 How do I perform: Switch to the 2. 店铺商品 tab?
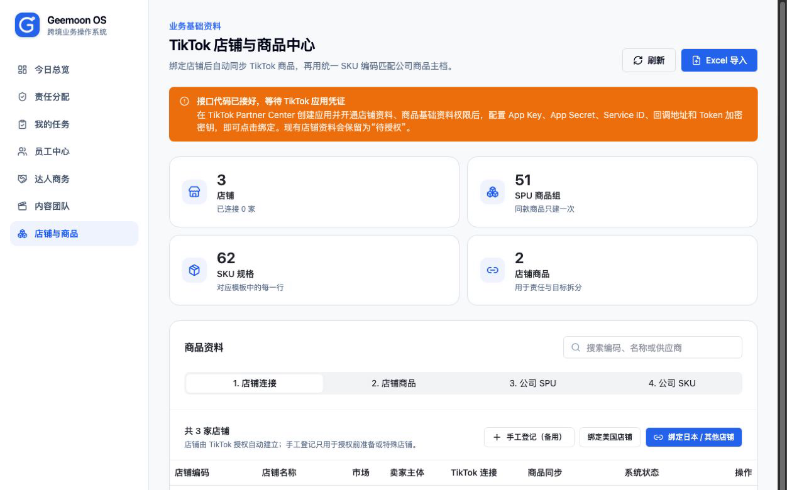393,383
